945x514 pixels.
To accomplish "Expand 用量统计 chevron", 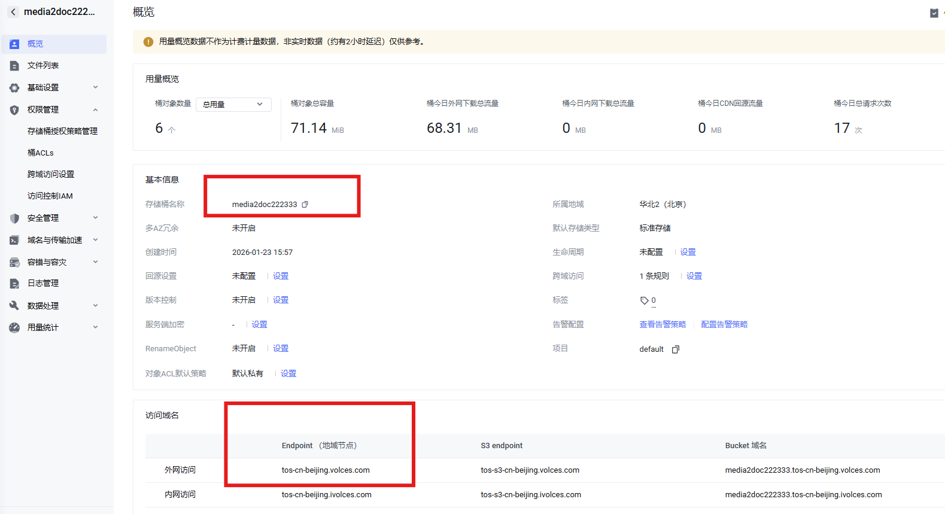I will (95, 327).
